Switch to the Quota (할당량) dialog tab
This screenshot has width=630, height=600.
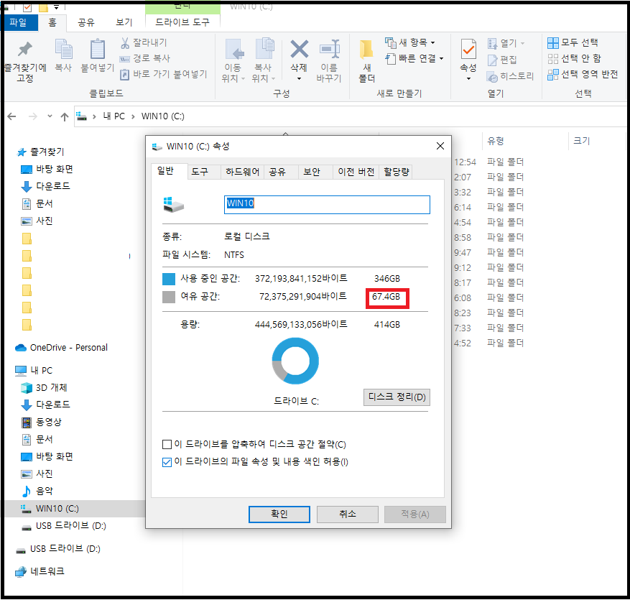(396, 172)
